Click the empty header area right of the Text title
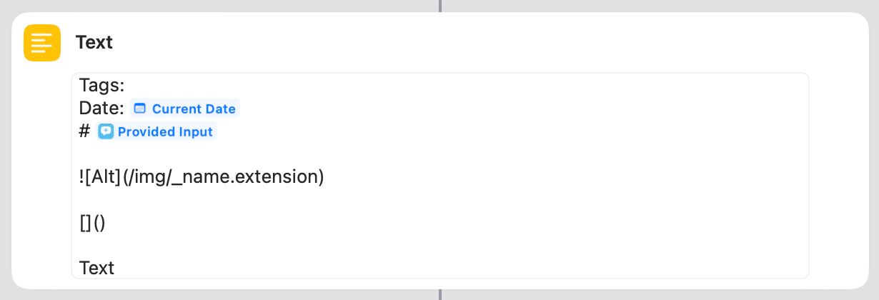Screen dimensions: 879x300 pos(486,43)
